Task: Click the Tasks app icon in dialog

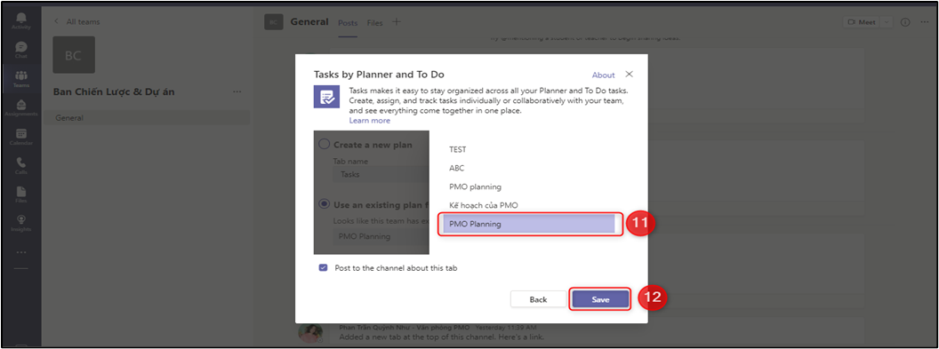Action: point(327,97)
